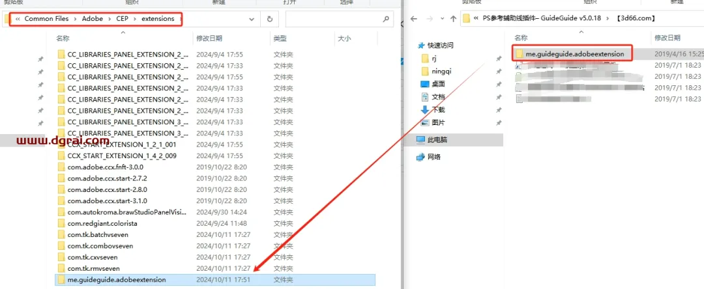Open 文档 documents icon in navigation pane
Image resolution: width=704 pixels, height=289 pixels.
(x=425, y=97)
